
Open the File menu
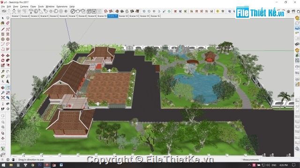tap(3, 7)
